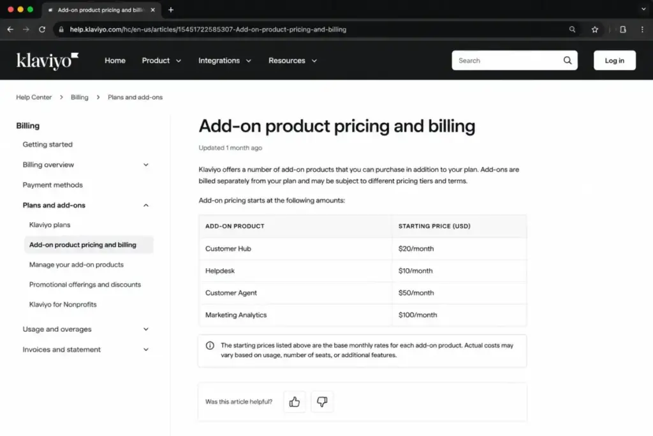Select Add-on product pricing and billing sidebar item

coord(89,244)
